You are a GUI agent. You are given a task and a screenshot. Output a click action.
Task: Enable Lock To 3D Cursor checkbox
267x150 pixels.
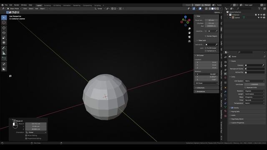206,48
